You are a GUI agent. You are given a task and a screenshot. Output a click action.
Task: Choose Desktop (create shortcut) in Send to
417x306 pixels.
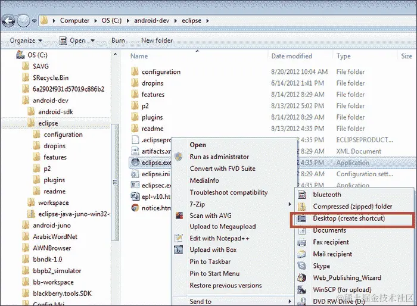click(348, 218)
